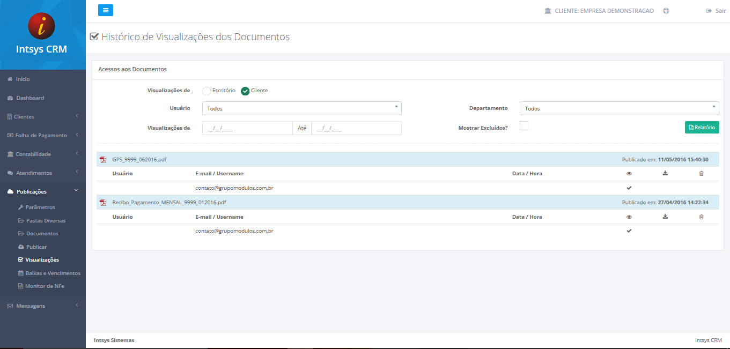The width and height of the screenshot is (730, 349).
Task: Expand the Atendimentos sidebar menu
Action: point(43,173)
